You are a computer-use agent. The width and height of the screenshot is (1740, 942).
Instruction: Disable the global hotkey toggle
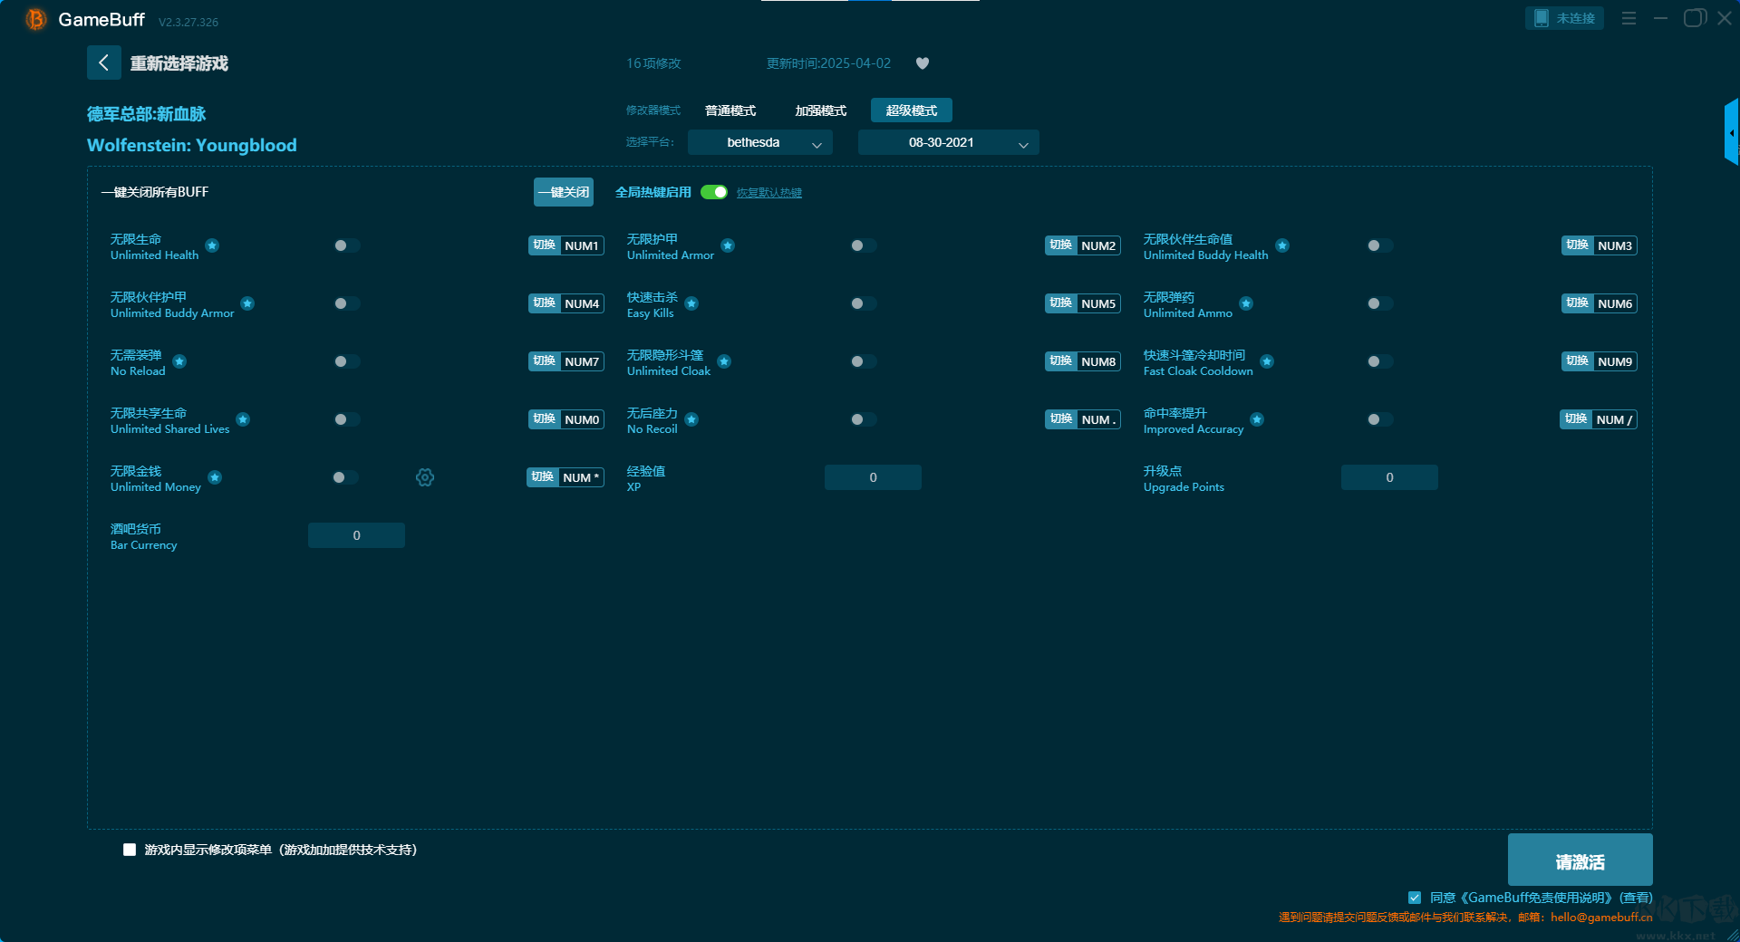[714, 192]
